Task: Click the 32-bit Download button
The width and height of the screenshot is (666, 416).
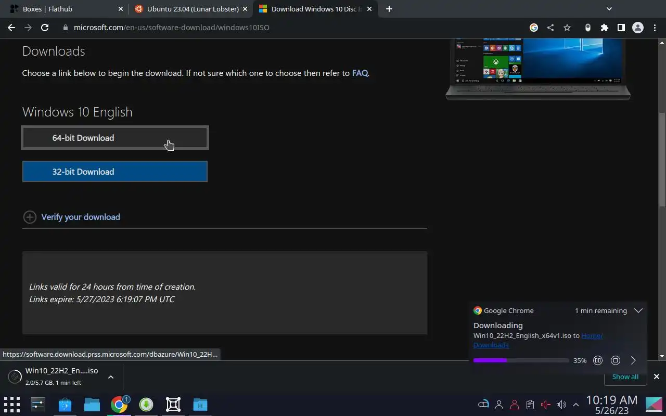Action: [115, 172]
